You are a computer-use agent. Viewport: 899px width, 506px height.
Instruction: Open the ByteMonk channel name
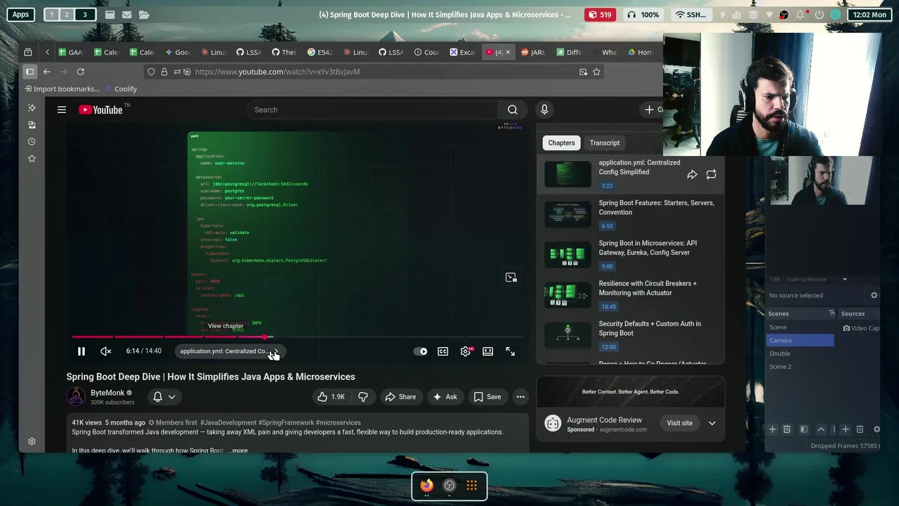tap(107, 393)
